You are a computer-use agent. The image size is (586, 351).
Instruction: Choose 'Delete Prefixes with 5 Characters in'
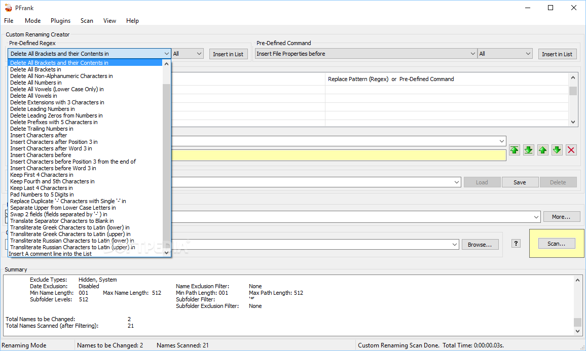(x=85, y=122)
